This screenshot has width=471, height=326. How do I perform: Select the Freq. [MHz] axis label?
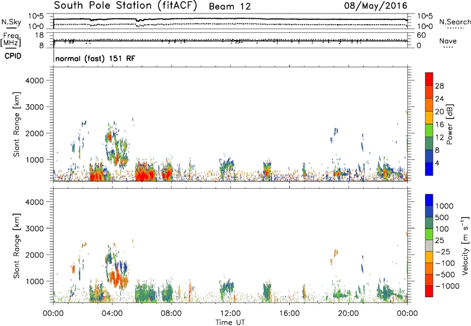[11, 40]
